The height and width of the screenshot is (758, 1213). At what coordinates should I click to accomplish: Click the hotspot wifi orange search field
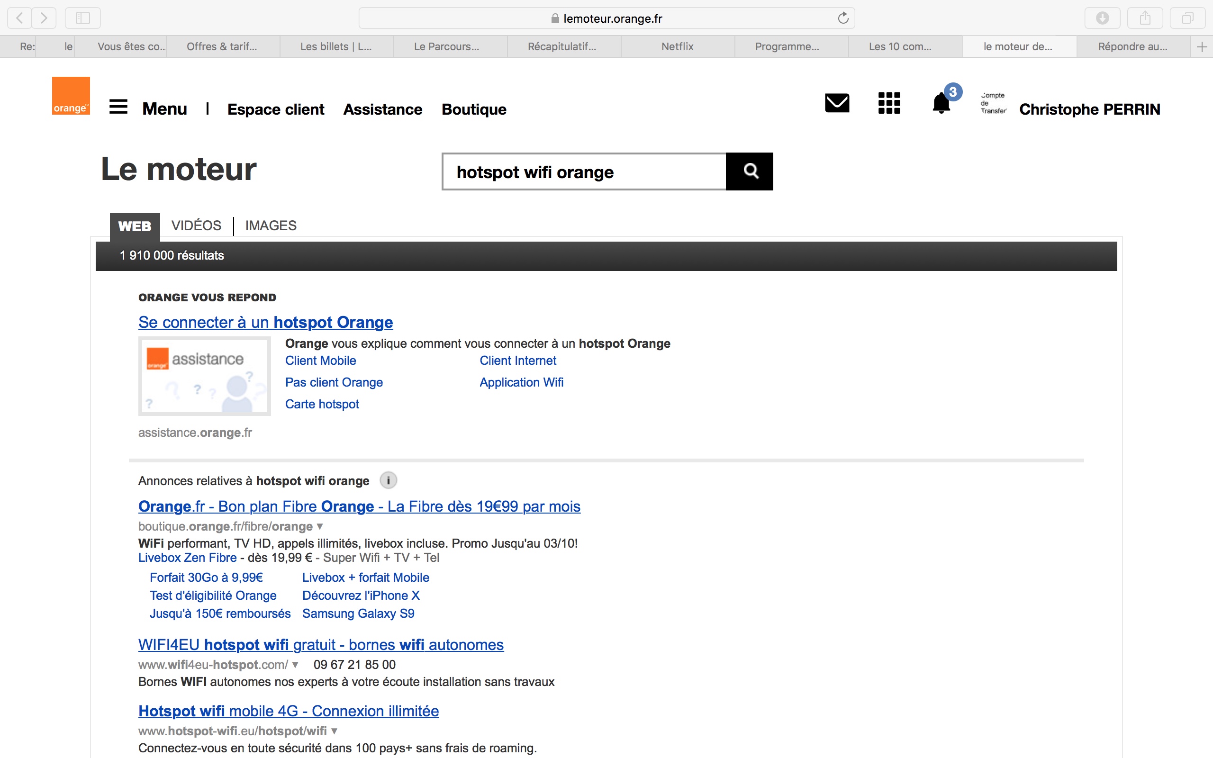584,172
